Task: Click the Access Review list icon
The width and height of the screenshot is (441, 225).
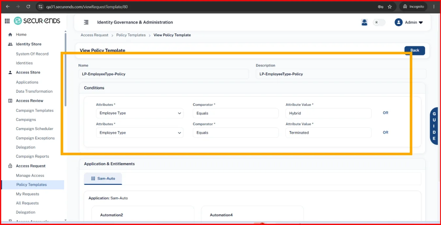Action: [x=10, y=101]
